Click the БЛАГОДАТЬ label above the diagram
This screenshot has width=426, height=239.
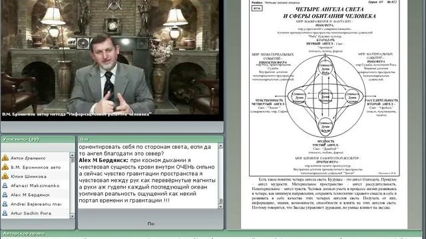click(x=325, y=40)
